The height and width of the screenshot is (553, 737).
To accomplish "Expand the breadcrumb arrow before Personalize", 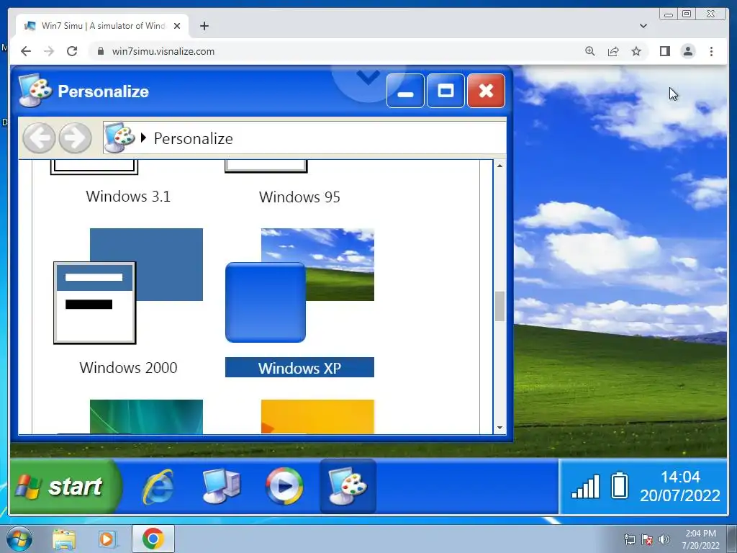I will 143,138.
